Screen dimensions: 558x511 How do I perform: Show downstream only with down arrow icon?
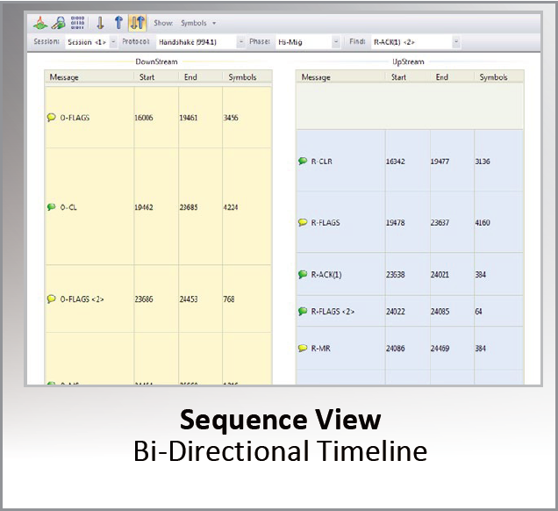coord(100,23)
